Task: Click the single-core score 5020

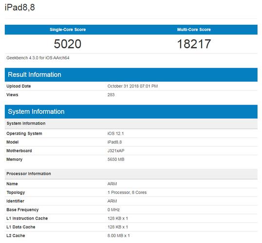Action: pyautogui.click(x=68, y=44)
